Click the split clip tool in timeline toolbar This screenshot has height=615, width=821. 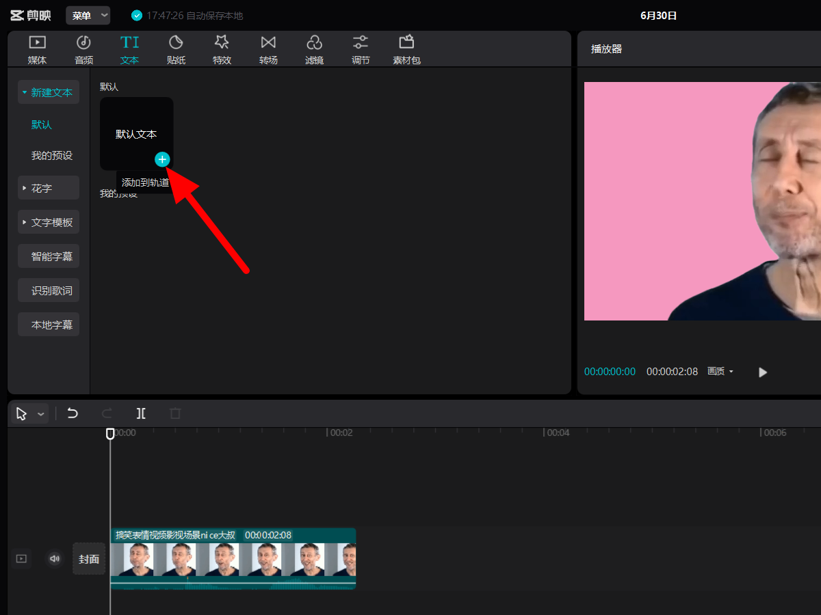(141, 413)
